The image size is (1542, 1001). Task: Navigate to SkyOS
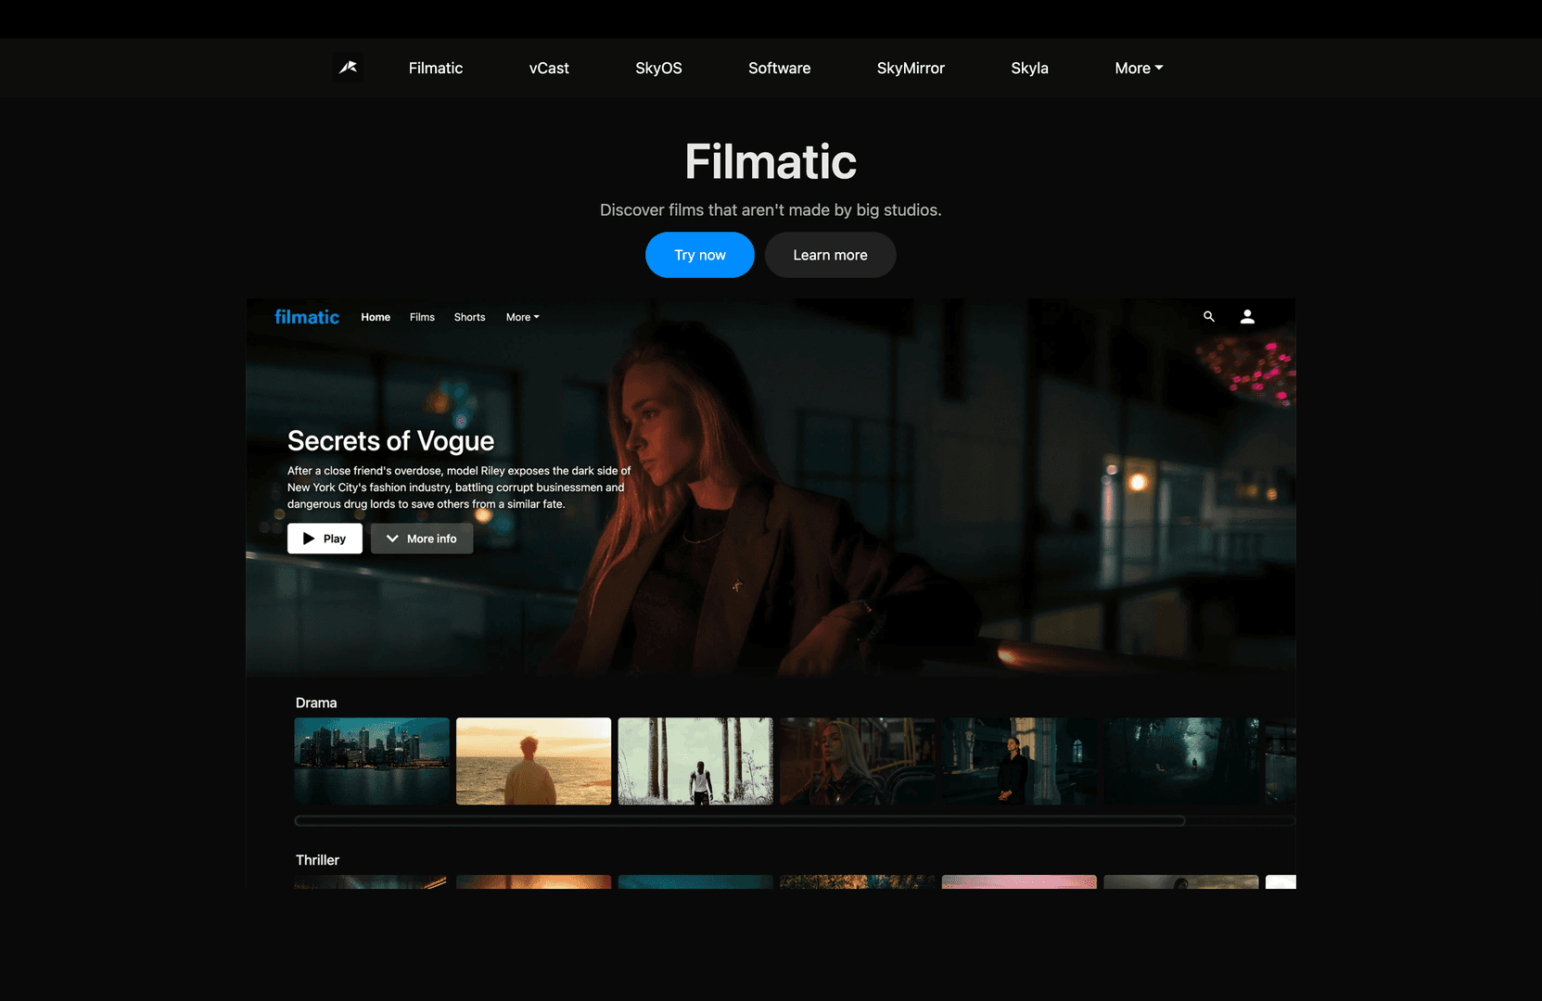[x=658, y=68]
